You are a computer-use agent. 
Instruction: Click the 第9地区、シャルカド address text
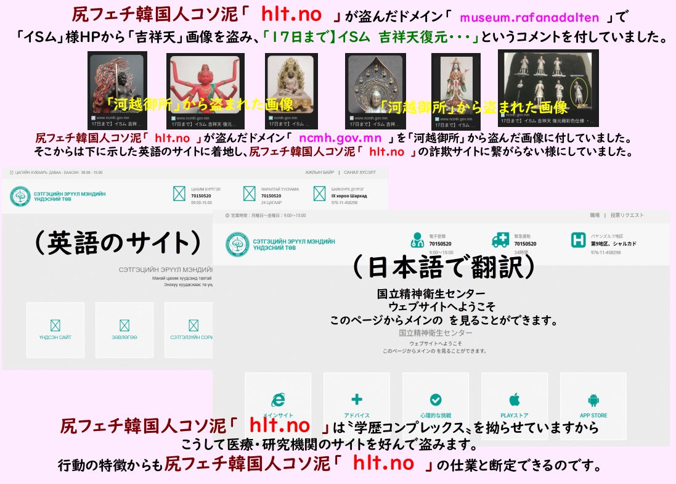[x=614, y=244]
